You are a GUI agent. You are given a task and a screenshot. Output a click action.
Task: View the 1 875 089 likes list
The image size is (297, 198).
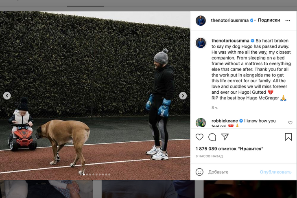(229, 149)
